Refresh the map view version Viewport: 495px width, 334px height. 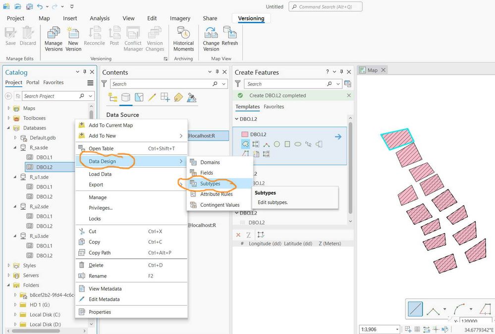(x=230, y=36)
